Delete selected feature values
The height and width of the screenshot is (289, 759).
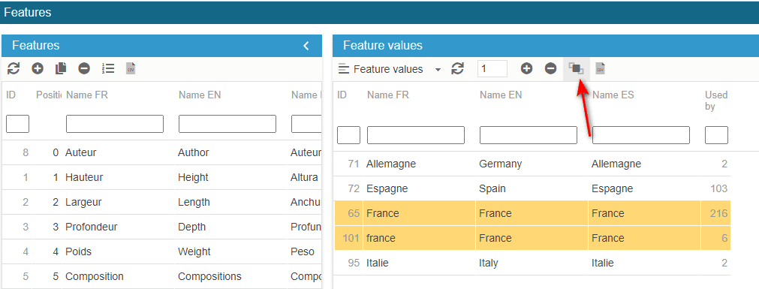click(x=551, y=69)
